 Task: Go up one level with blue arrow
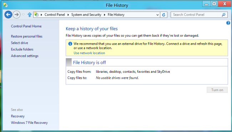pos(30,15)
